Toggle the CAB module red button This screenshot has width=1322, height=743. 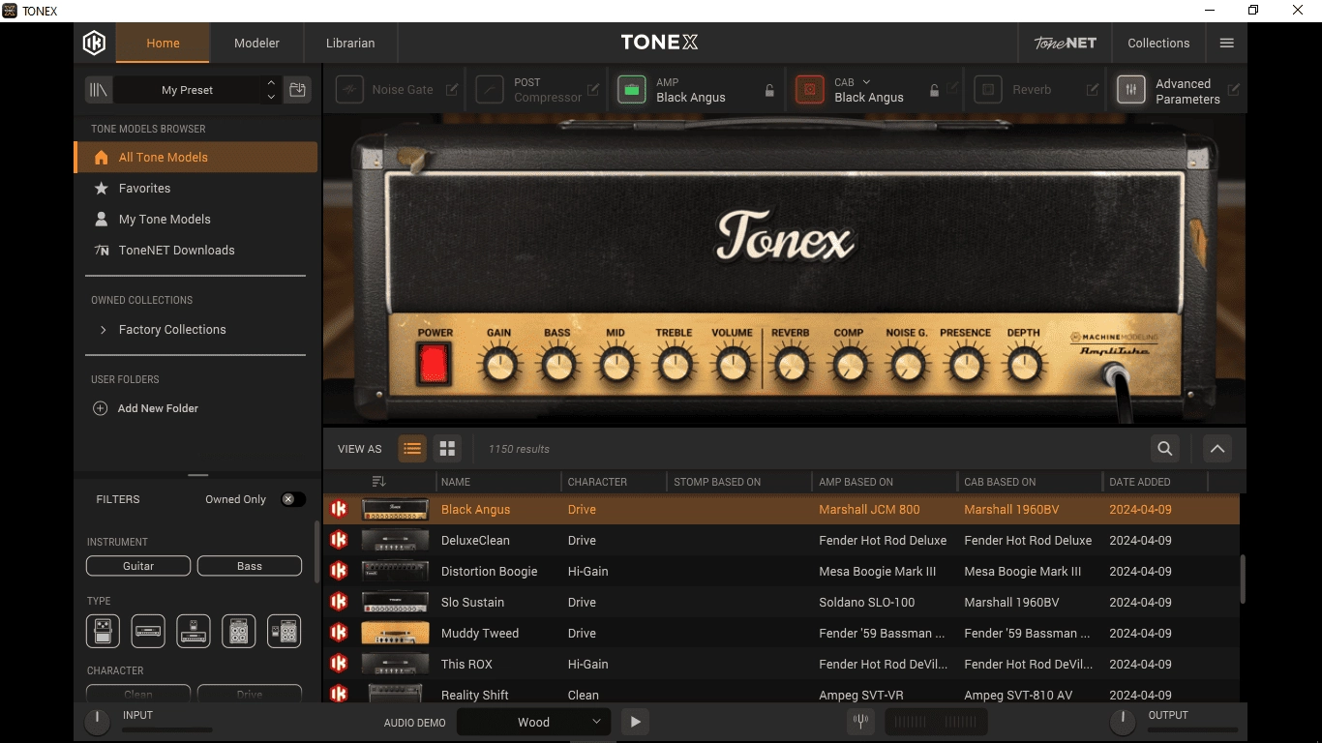tap(809, 90)
